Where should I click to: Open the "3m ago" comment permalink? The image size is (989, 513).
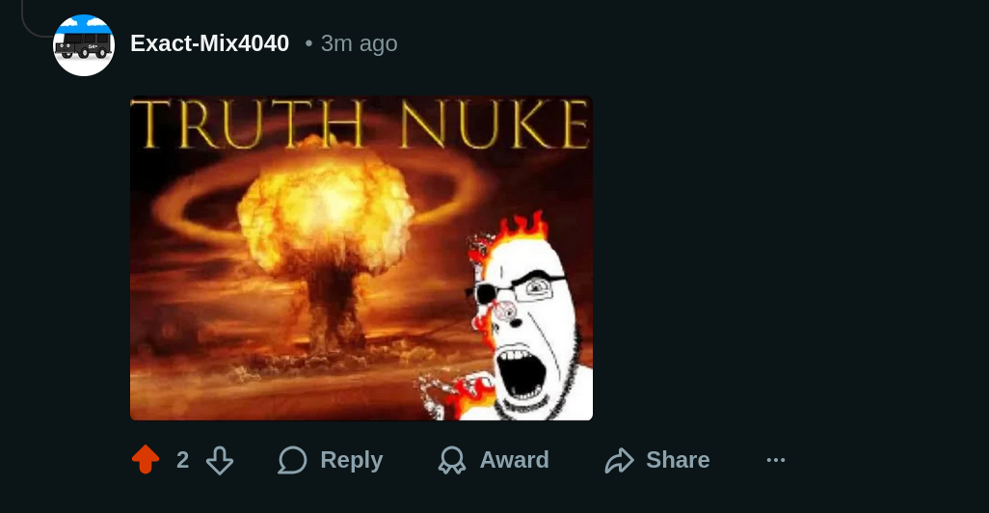click(x=359, y=43)
